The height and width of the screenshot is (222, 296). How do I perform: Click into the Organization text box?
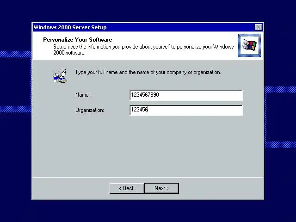click(186, 110)
